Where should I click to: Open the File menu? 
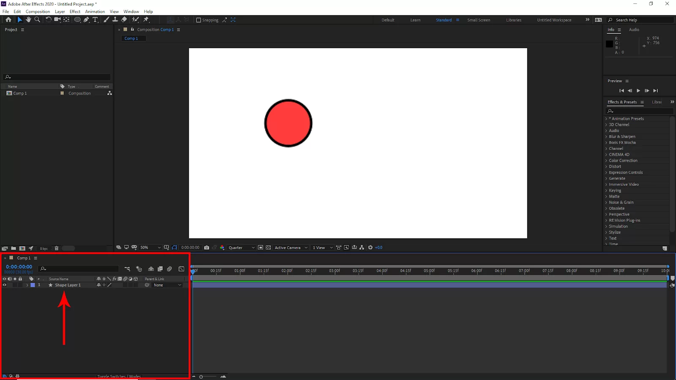6,11
